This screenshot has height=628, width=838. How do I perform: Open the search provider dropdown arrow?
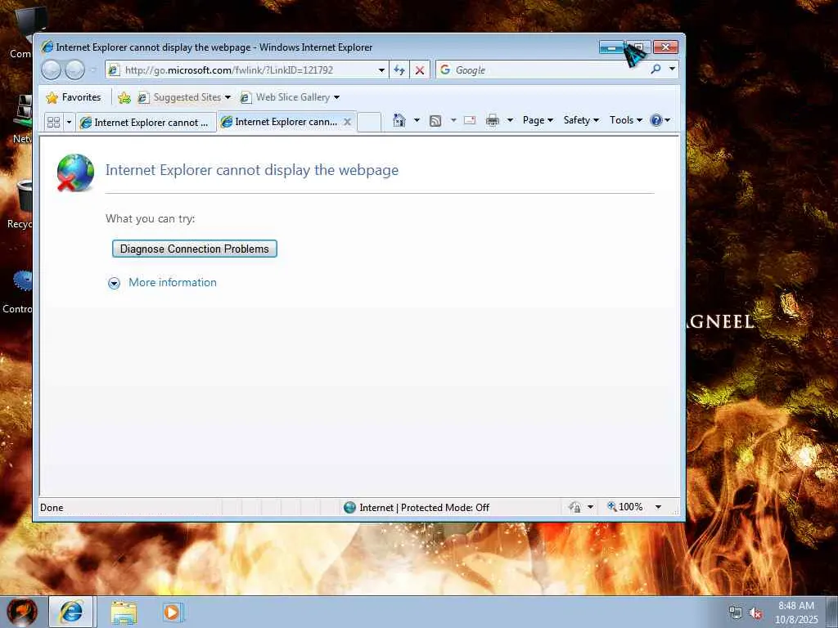tap(673, 69)
